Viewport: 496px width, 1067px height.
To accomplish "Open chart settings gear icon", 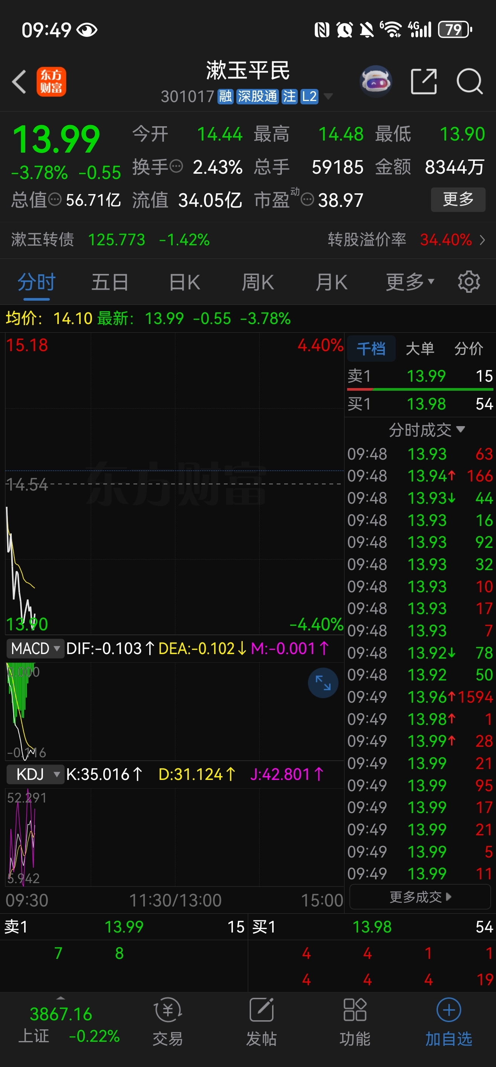I will click(x=468, y=282).
